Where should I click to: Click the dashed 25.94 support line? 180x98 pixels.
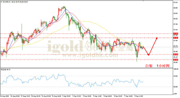pyautogui.click(x=87, y=60)
